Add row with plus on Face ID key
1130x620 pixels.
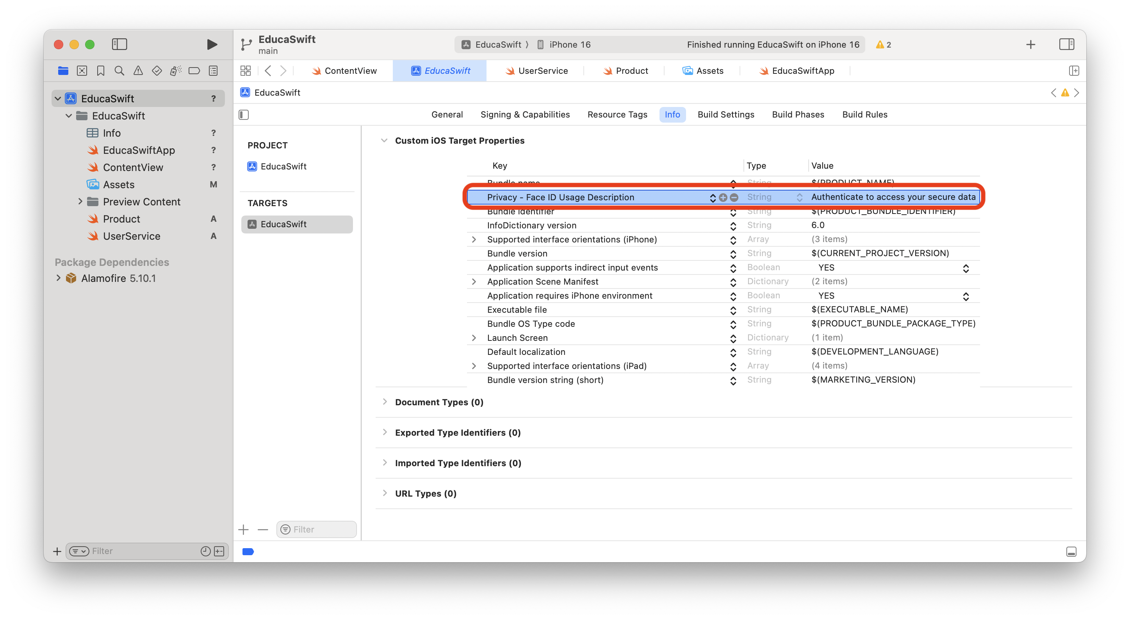coord(723,198)
